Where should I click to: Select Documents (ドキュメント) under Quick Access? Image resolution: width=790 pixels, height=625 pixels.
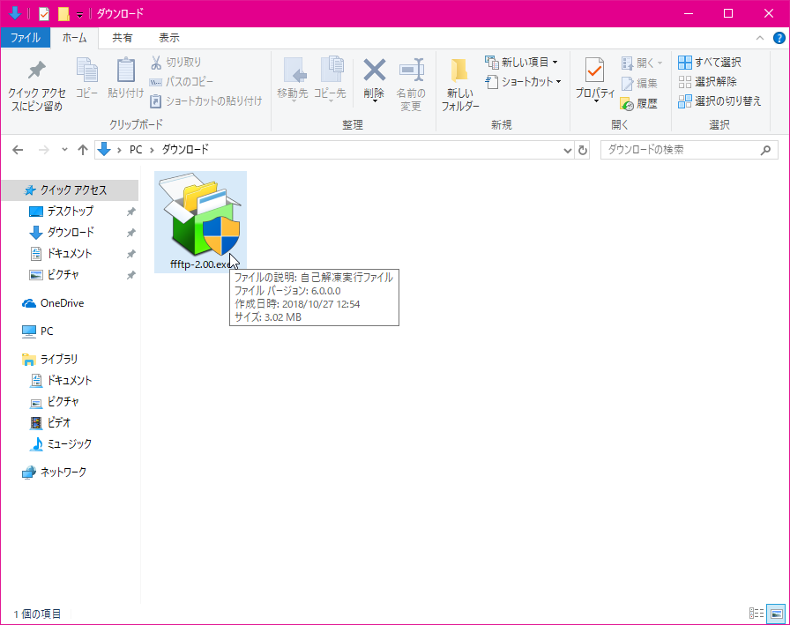pyautogui.click(x=71, y=253)
